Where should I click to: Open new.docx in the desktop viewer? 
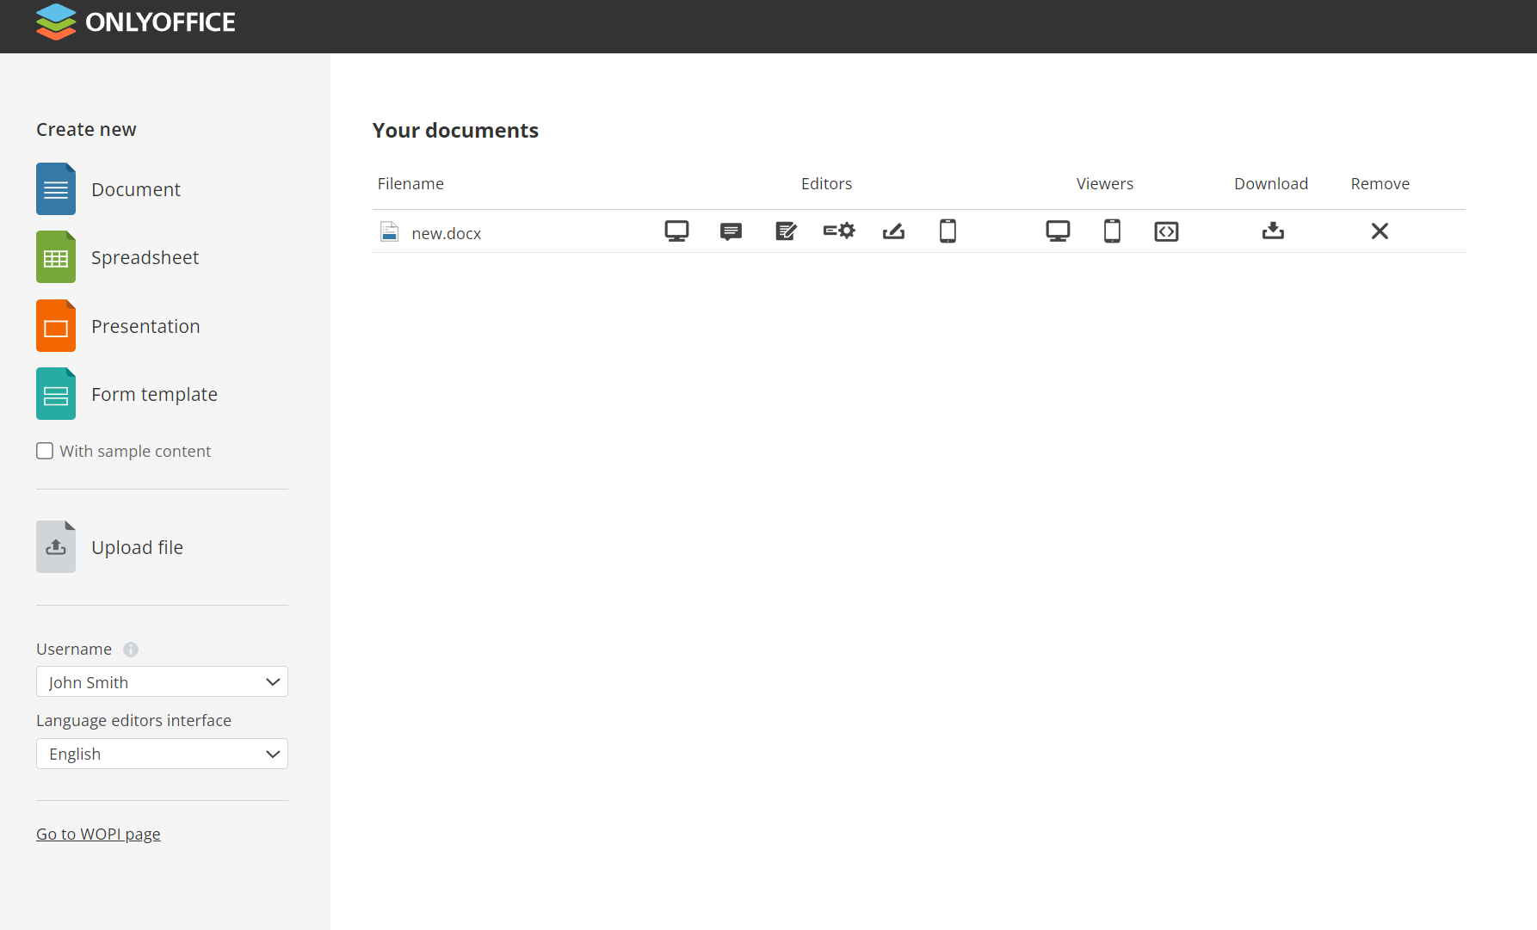(1058, 231)
